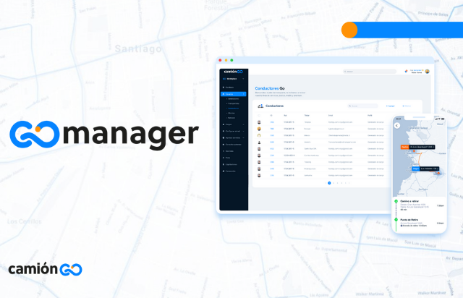Screen dimensions: 463x298
Task: Click the Facturación sidebar icon
Action: 224,171
